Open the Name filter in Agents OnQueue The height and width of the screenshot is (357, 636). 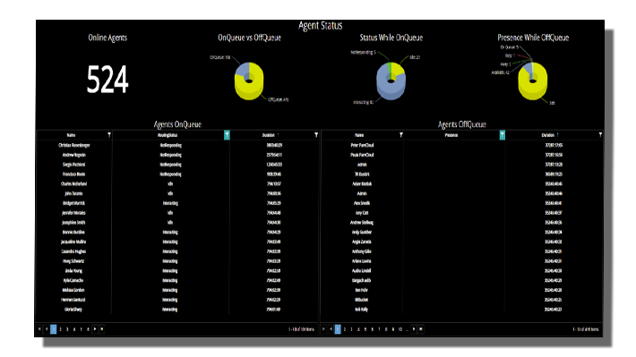tap(109, 134)
